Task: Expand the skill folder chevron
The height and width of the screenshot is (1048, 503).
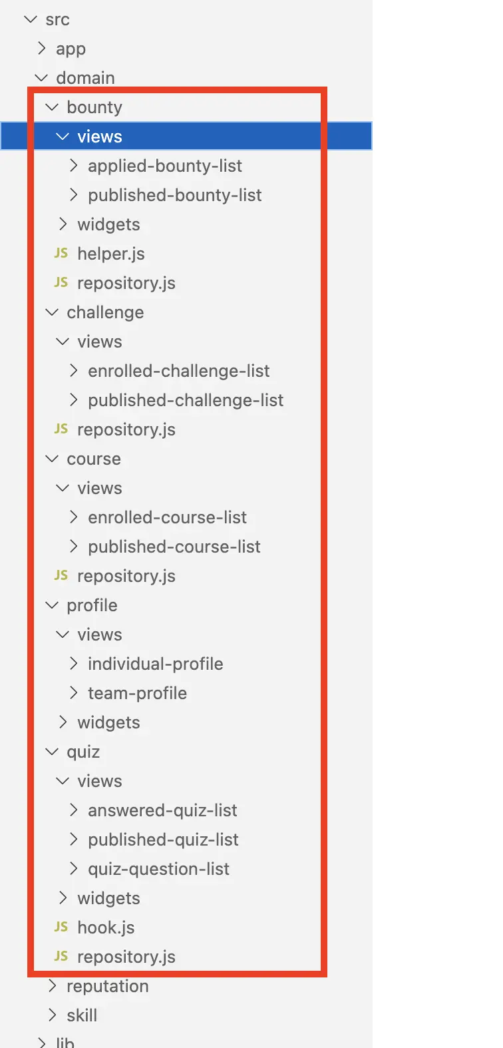Action: (x=53, y=1015)
